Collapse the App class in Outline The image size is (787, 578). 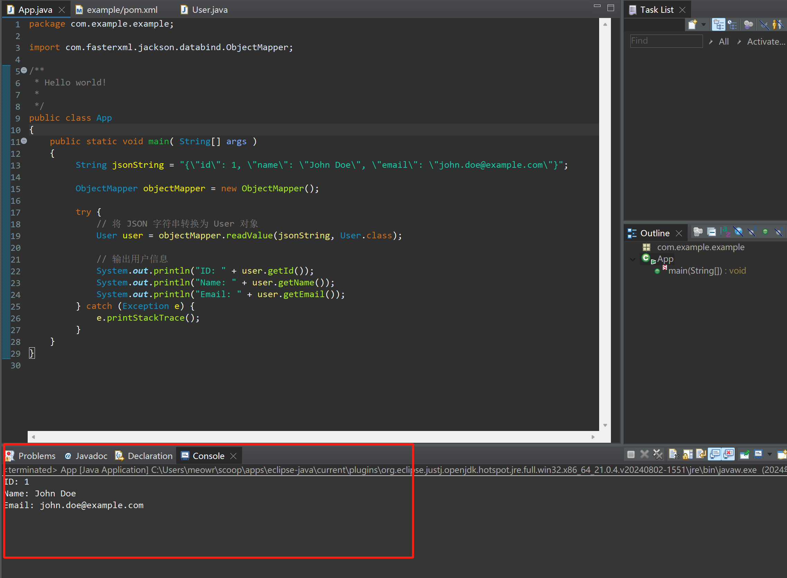coord(632,259)
